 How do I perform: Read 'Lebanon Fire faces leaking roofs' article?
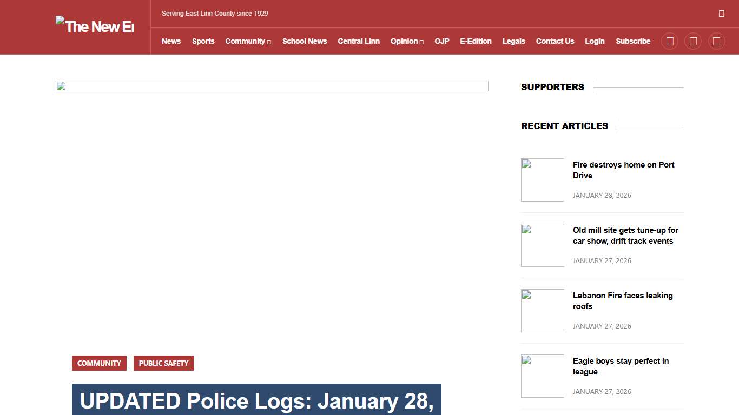(x=622, y=301)
